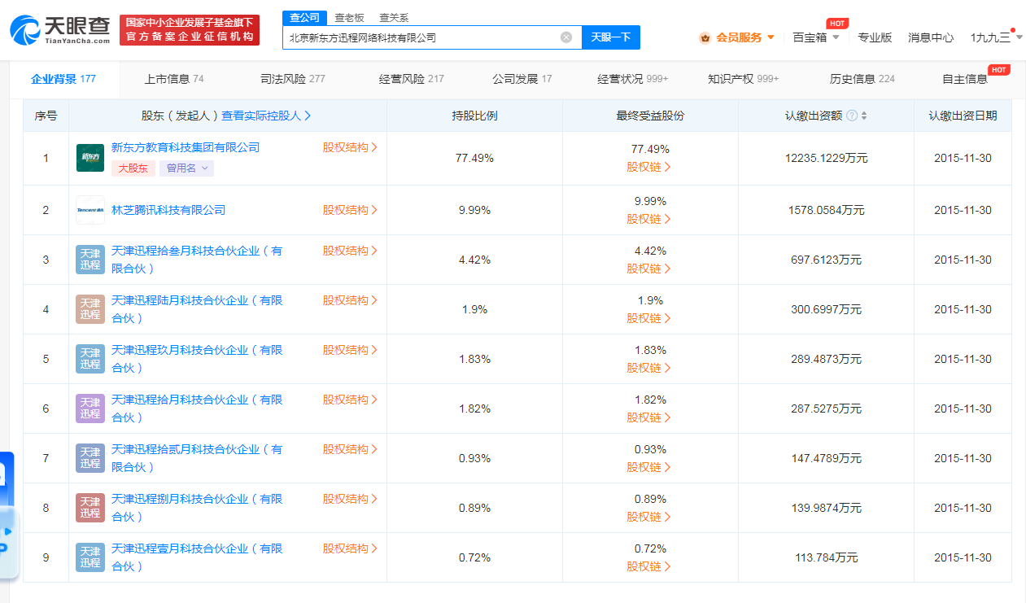
Task: Open 林芝腾讯科技有限公司 company link
Action: (x=168, y=210)
